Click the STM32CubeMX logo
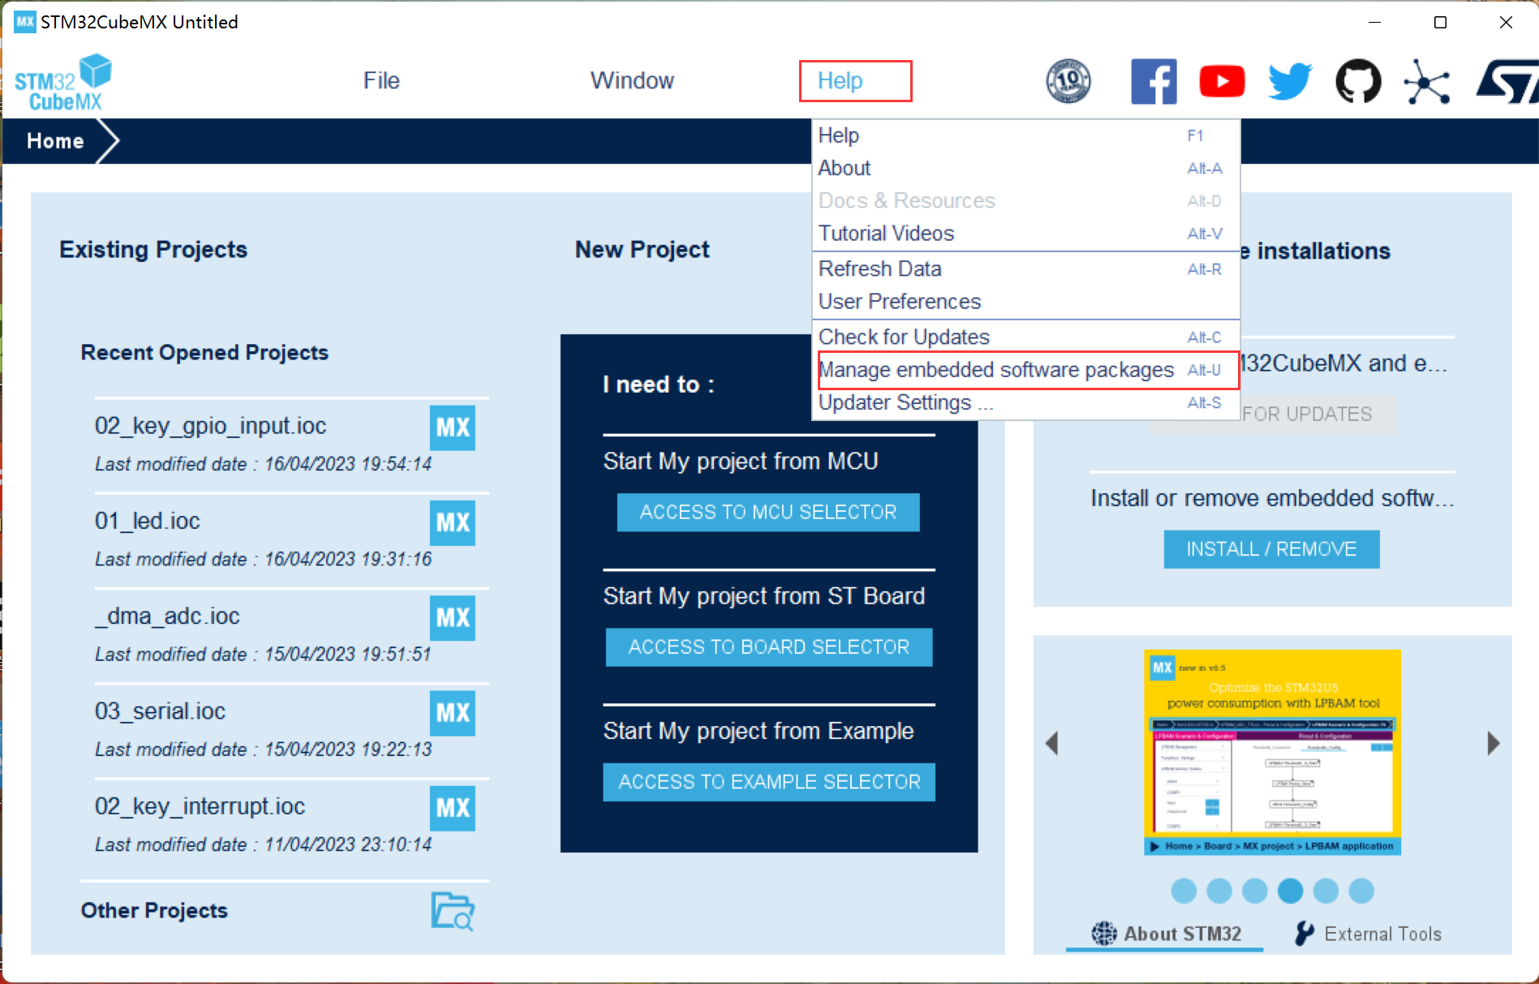1539x984 pixels. point(63,83)
